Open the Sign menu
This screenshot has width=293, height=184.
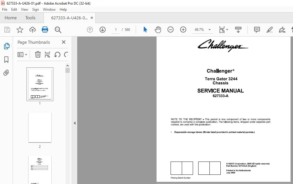(x=35, y=10)
